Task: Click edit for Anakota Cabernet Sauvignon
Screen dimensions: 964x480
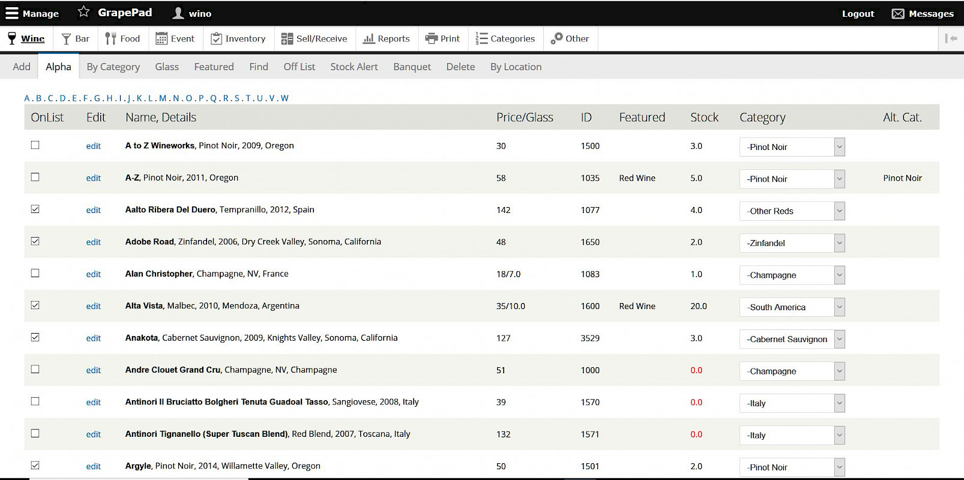Action: (x=93, y=338)
